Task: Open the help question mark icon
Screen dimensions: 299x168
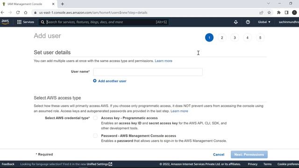Action: pos(248,22)
